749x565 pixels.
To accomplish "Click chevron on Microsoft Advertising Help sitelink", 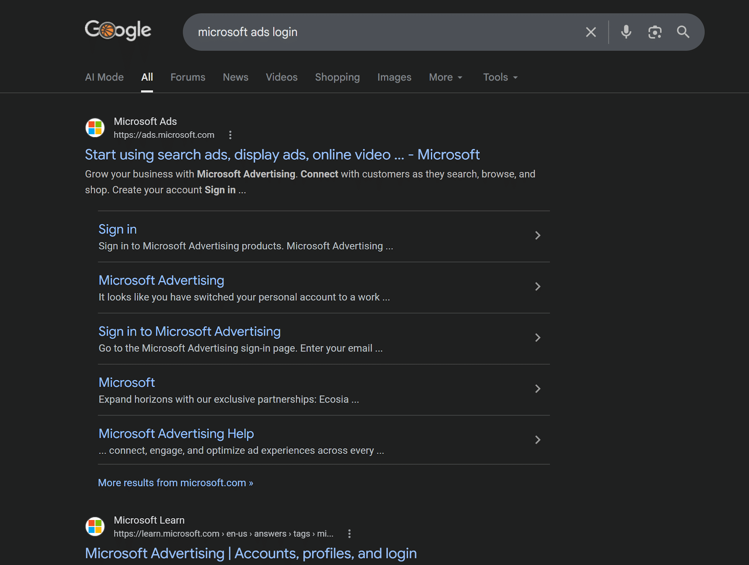I will (538, 440).
